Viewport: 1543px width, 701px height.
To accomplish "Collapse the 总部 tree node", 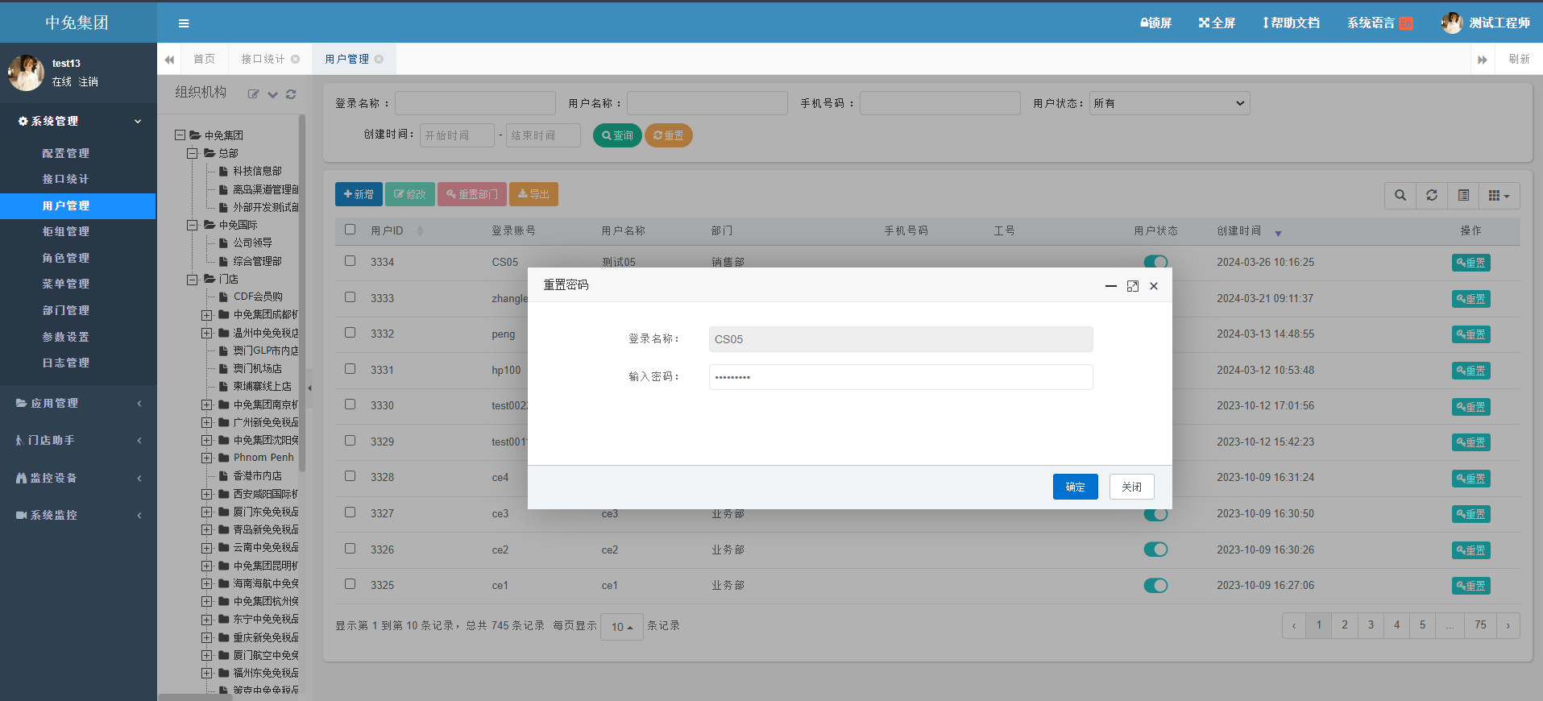I will tap(193, 153).
